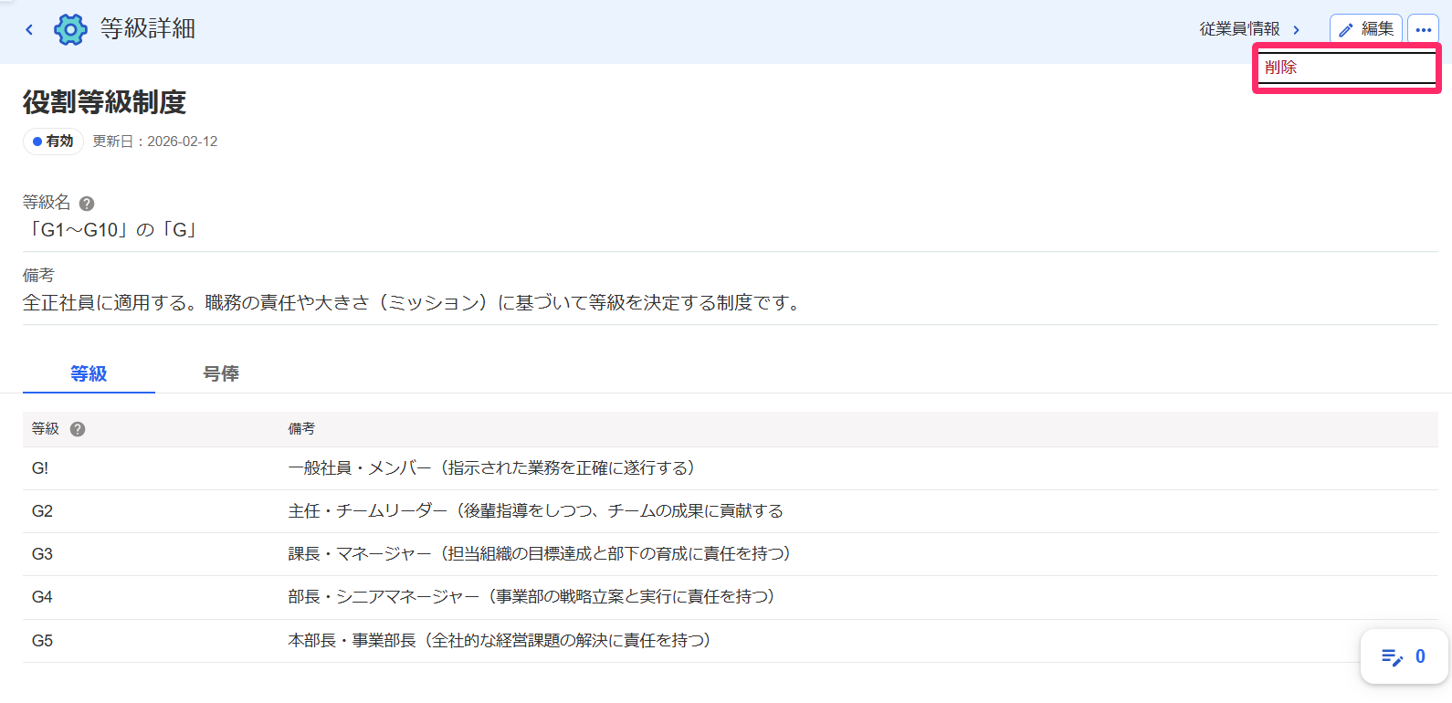Click the 部長・シニアマネージャー remark cell

tap(858, 597)
